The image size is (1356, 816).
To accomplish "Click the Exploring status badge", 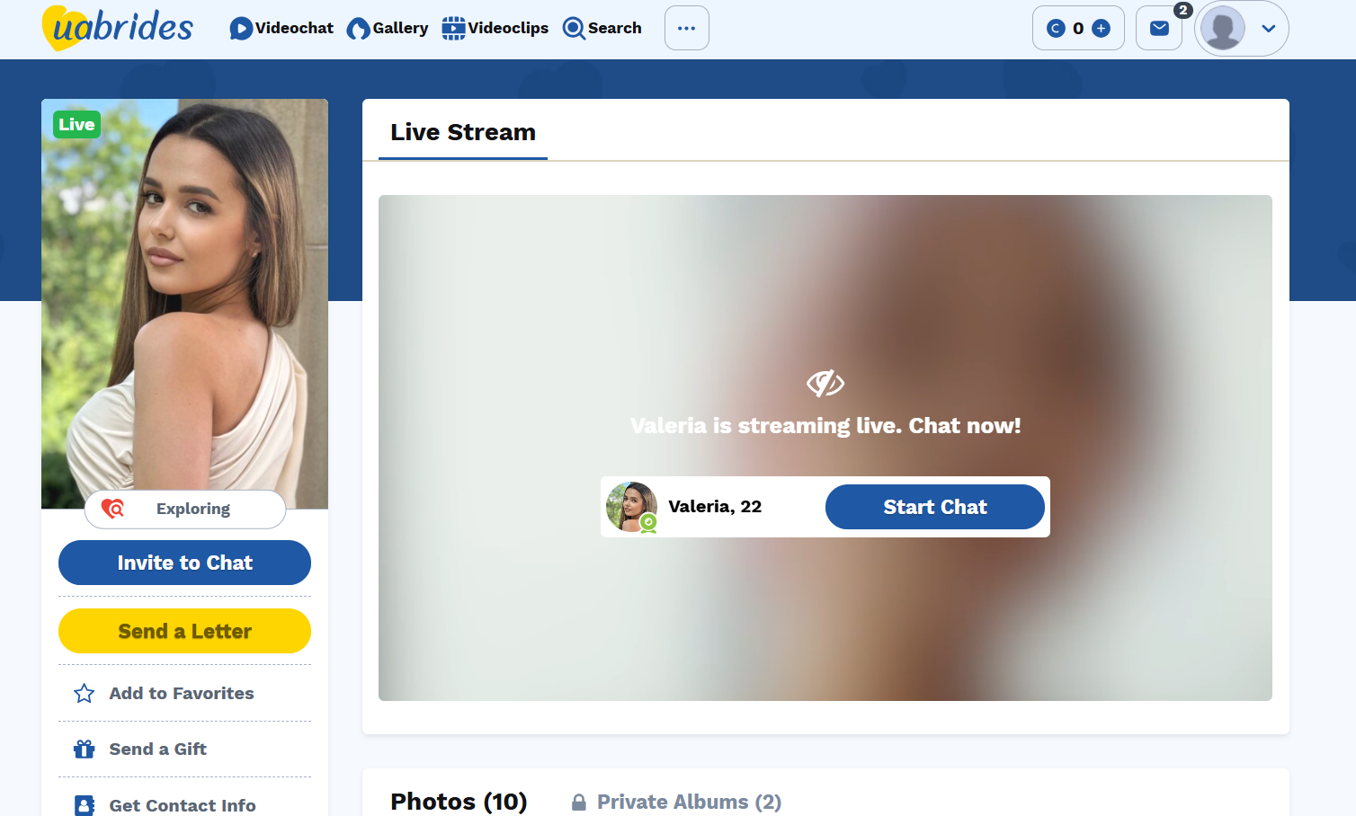I will [x=184, y=510].
